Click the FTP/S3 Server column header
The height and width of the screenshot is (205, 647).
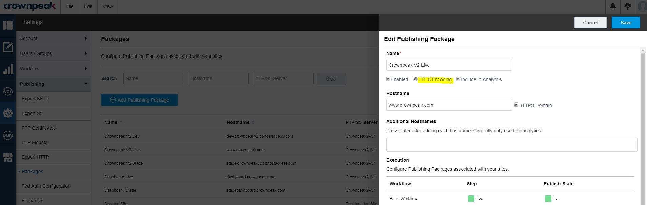pos(361,122)
